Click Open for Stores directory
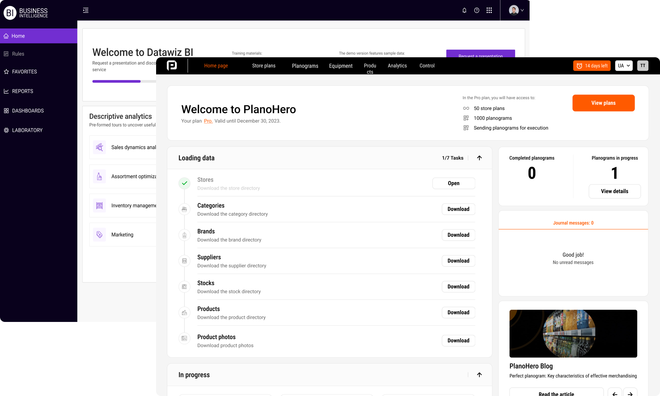Viewport: 660px width, 396px height. point(454,183)
